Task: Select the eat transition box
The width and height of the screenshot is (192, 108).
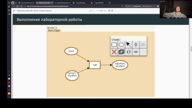Action: coord(95,65)
